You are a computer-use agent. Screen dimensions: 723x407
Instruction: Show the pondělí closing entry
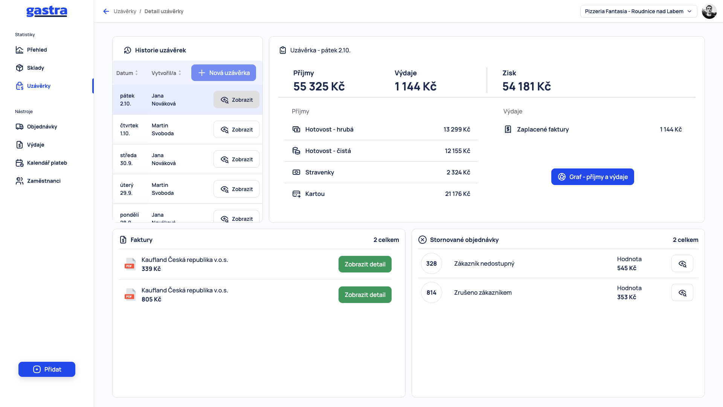(x=236, y=217)
